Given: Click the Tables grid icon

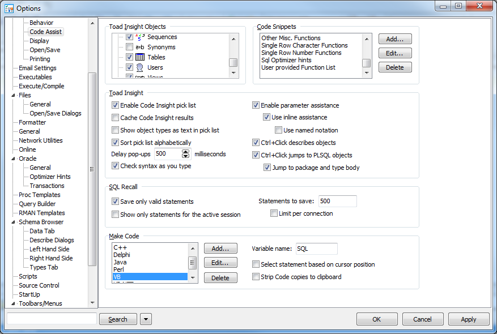Looking at the screenshot, I should 140,57.
